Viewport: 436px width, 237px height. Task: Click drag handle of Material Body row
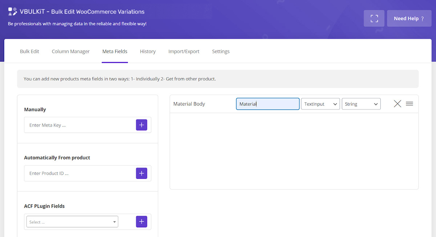tap(409, 104)
